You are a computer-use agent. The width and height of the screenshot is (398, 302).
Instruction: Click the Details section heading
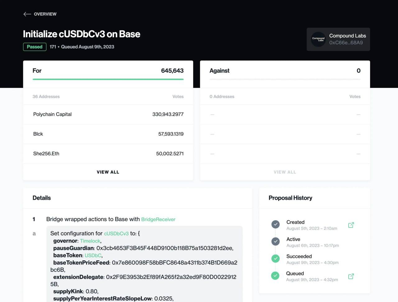[x=42, y=198]
